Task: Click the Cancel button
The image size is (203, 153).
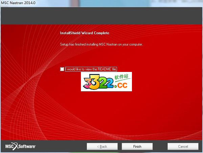Action: (x=183, y=147)
